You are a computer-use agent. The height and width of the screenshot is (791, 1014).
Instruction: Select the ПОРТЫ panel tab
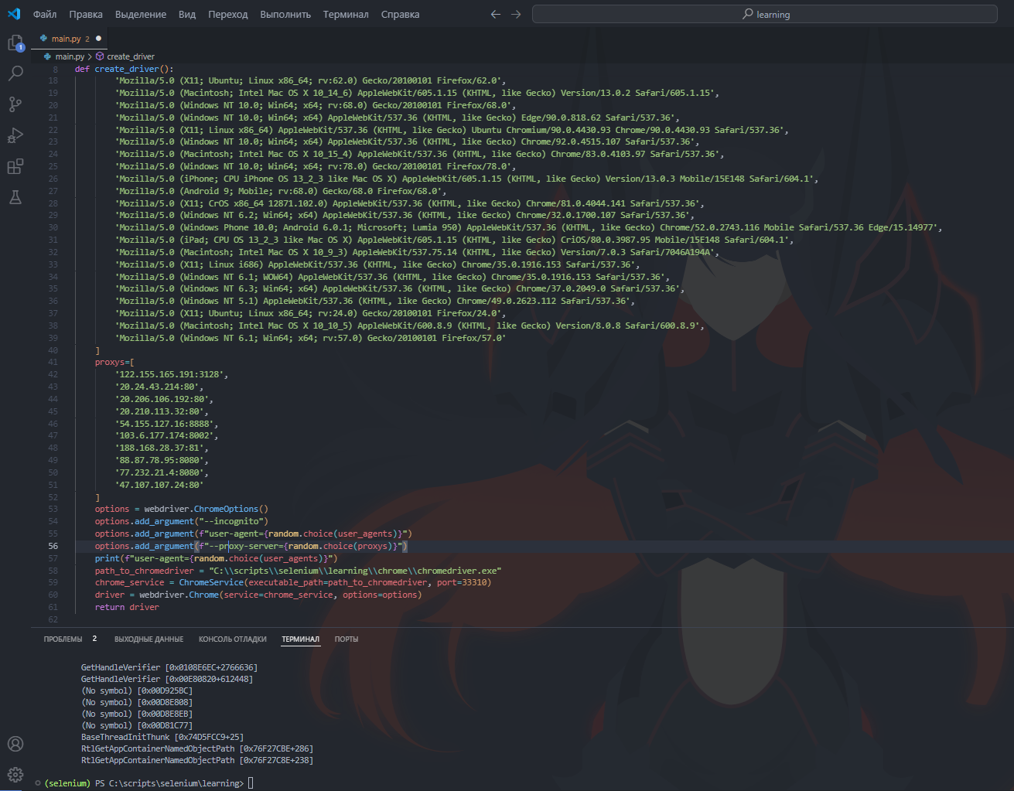coord(346,639)
